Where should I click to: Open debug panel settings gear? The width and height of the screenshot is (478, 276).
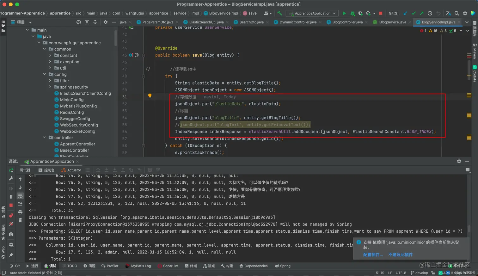coord(459,161)
